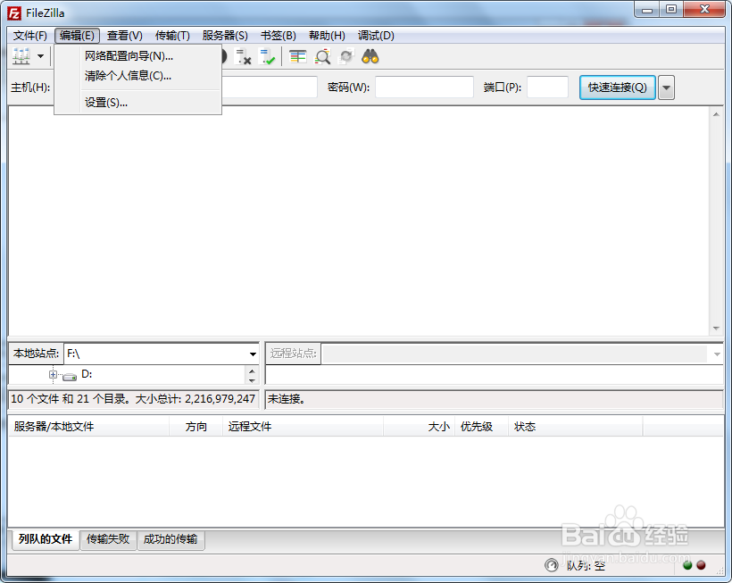The height and width of the screenshot is (583, 732).
Task: Open the 传输(T) menu
Action: pos(172,36)
